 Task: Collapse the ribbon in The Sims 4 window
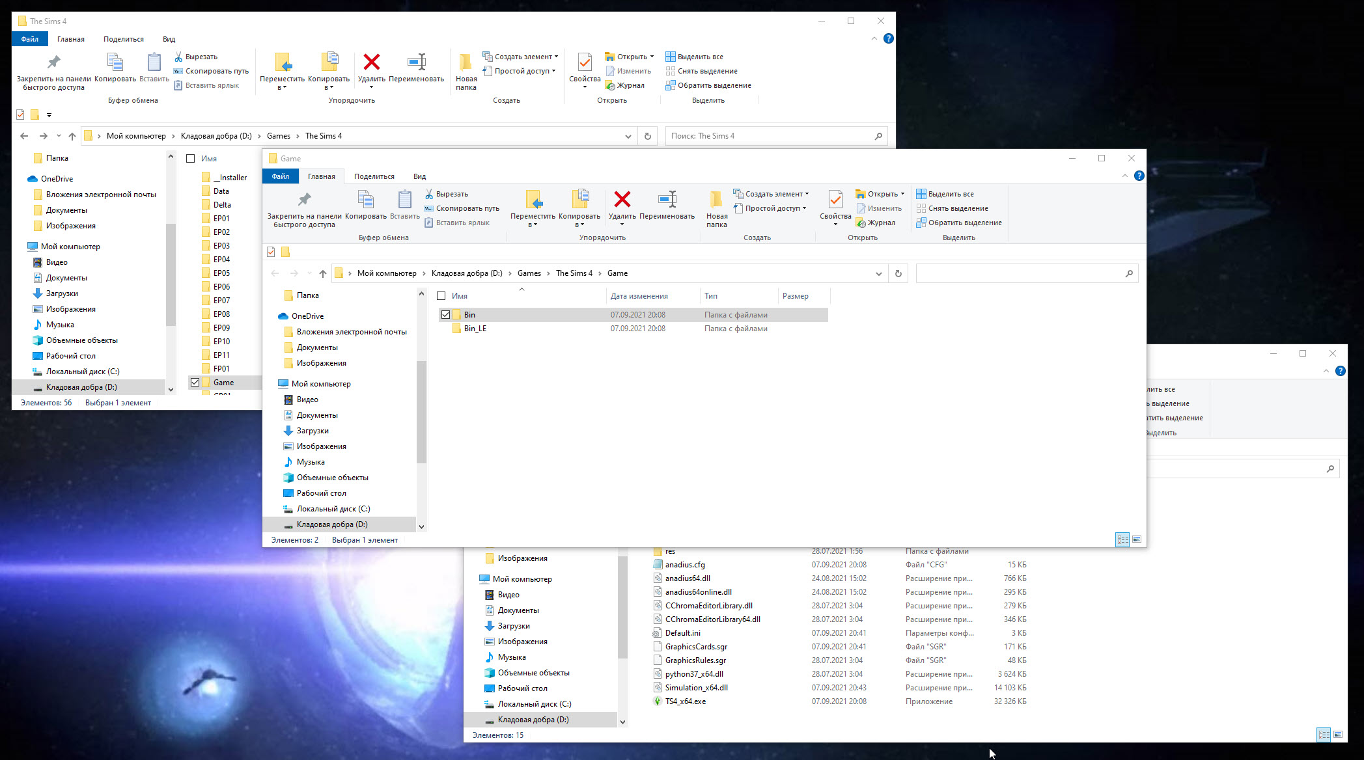click(x=874, y=38)
